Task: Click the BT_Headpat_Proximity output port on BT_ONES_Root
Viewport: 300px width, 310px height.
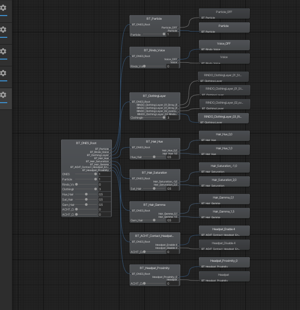Action: 110,170
